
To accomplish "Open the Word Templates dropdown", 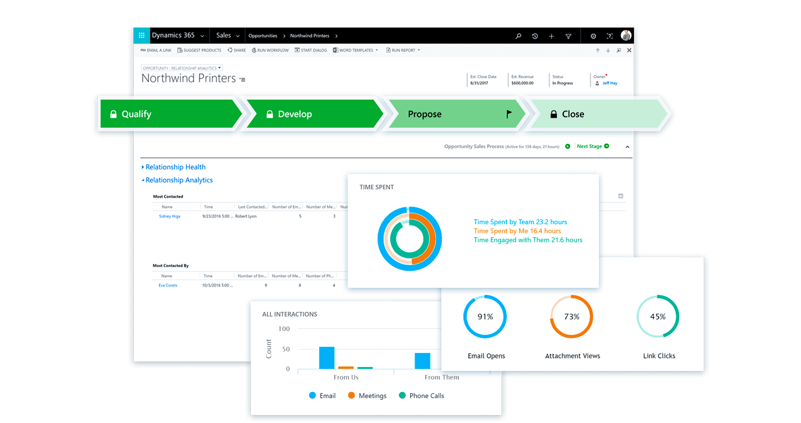I will pos(355,51).
